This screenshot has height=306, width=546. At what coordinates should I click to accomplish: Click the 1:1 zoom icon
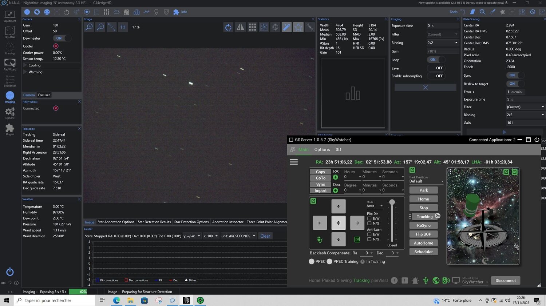(123, 27)
